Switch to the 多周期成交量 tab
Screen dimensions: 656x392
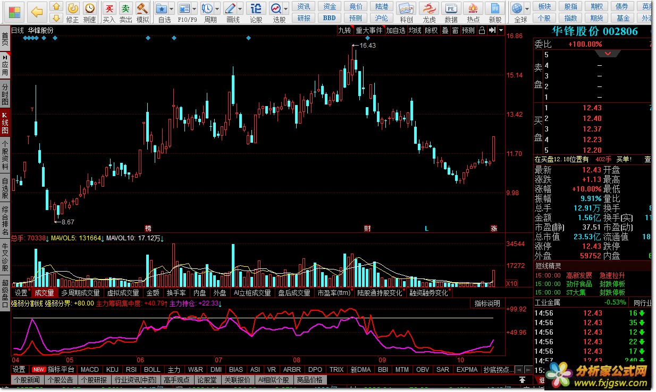tap(80, 293)
